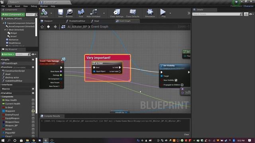Open the View menu
255x143 pixels.
coord(25,6)
